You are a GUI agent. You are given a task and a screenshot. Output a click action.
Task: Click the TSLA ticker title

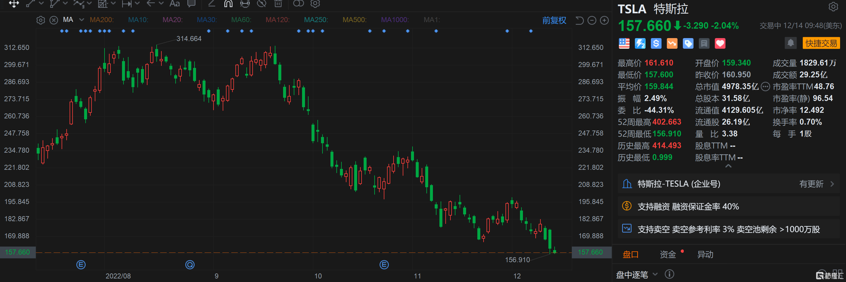(632, 9)
